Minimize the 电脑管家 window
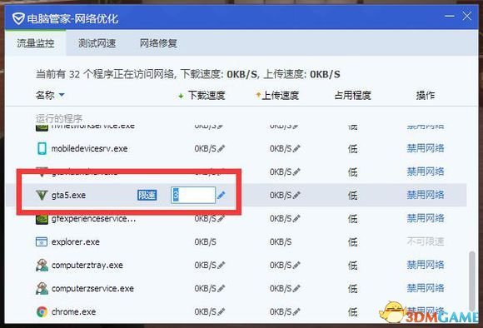Viewport: 483px width, 328px height. pyautogui.click(x=450, y=16)
